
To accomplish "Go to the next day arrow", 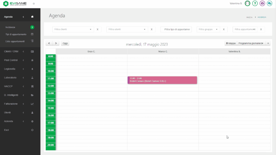I will 56,43.
